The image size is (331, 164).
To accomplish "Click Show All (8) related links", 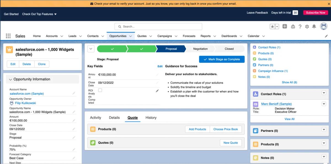I will point(289,82).
